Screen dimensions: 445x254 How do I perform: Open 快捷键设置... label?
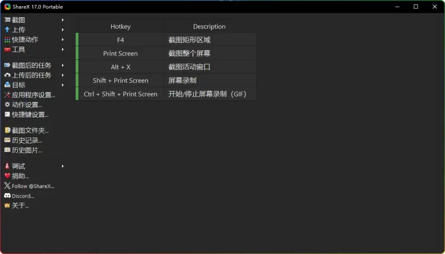tap(30, 115)
